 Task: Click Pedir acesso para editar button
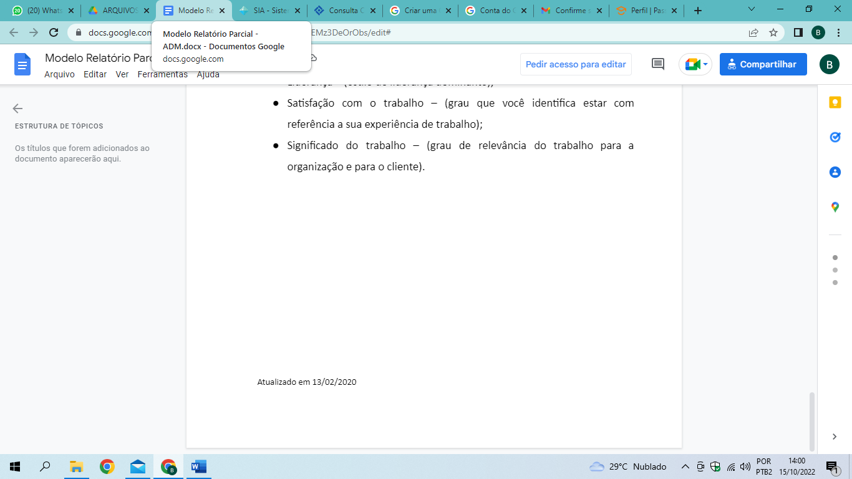point(576,64)
